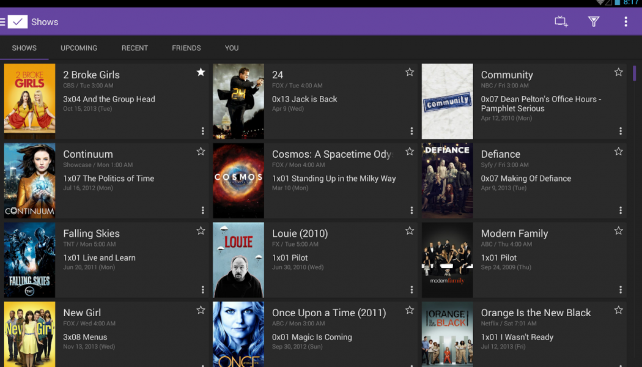Switch to the Recent tab
This screenshot has height=367, width=642.
[x=135, y=48]
